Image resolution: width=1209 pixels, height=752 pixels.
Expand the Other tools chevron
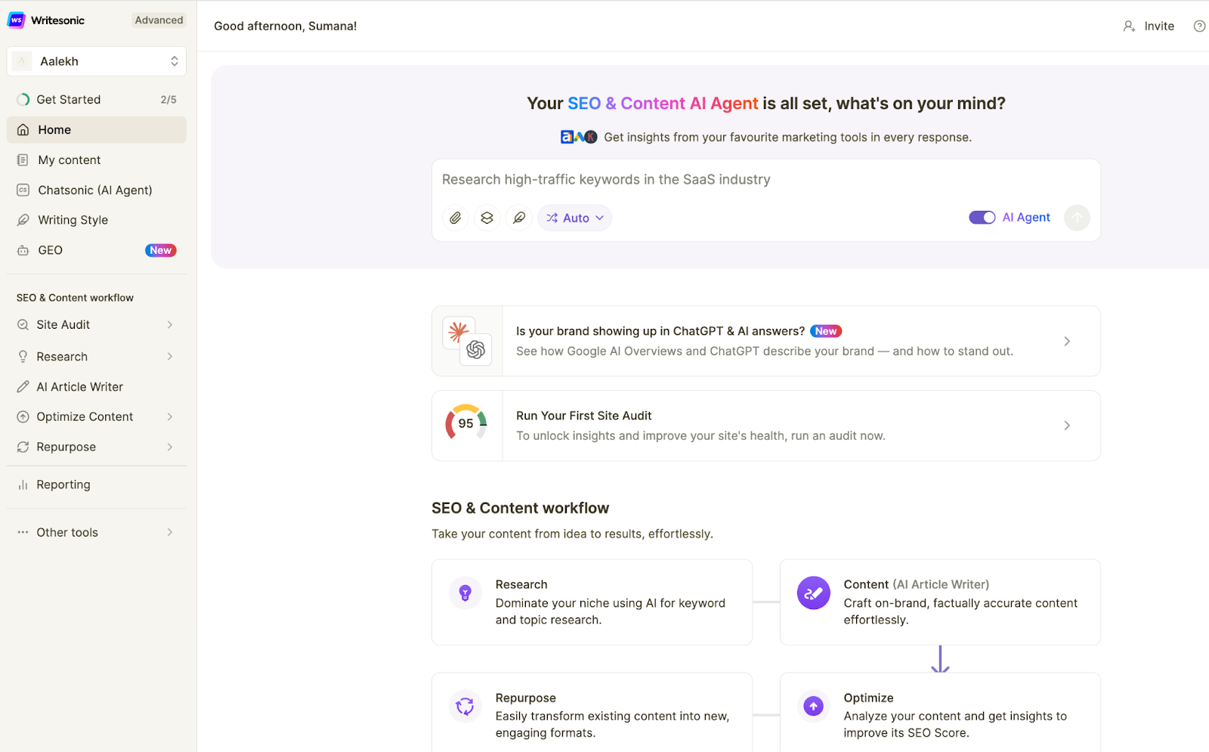[170, 533]
